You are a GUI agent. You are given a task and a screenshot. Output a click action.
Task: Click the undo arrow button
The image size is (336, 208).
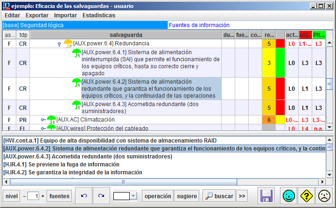84,196
